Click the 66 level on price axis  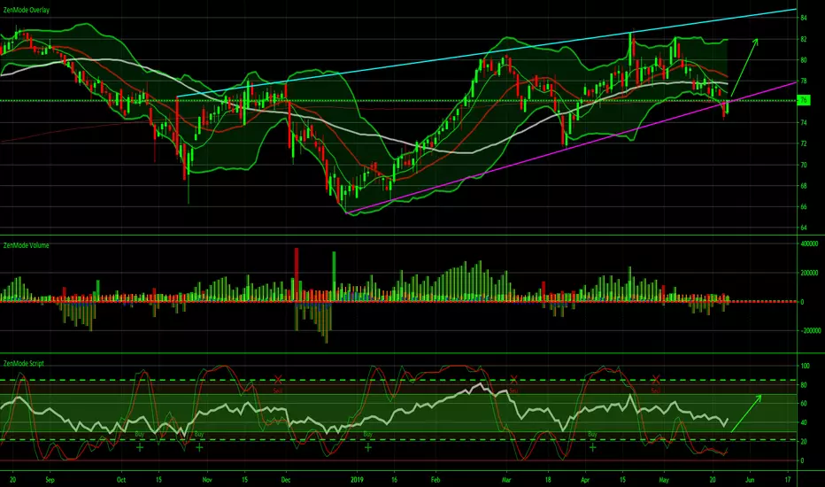pos(804,207)
